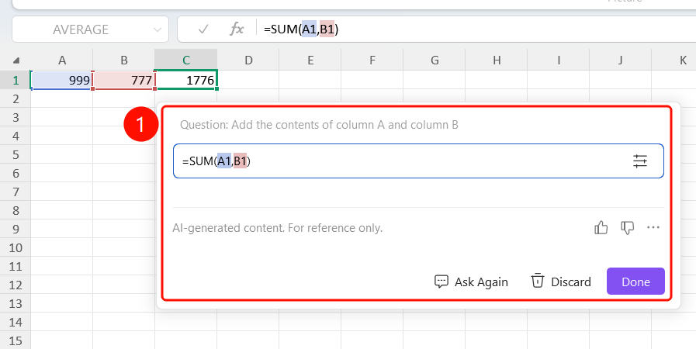The width and height of the screenshot is (696, 349).
Task: Select cell A1 containing 999
Action: (x=62, y=80)
